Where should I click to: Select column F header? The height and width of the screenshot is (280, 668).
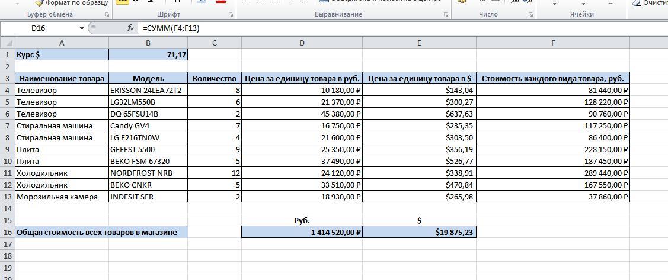click(x=553, y=43)
